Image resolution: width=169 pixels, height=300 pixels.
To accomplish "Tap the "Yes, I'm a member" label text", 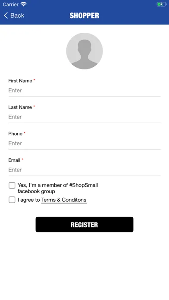I will coord(58,188).
